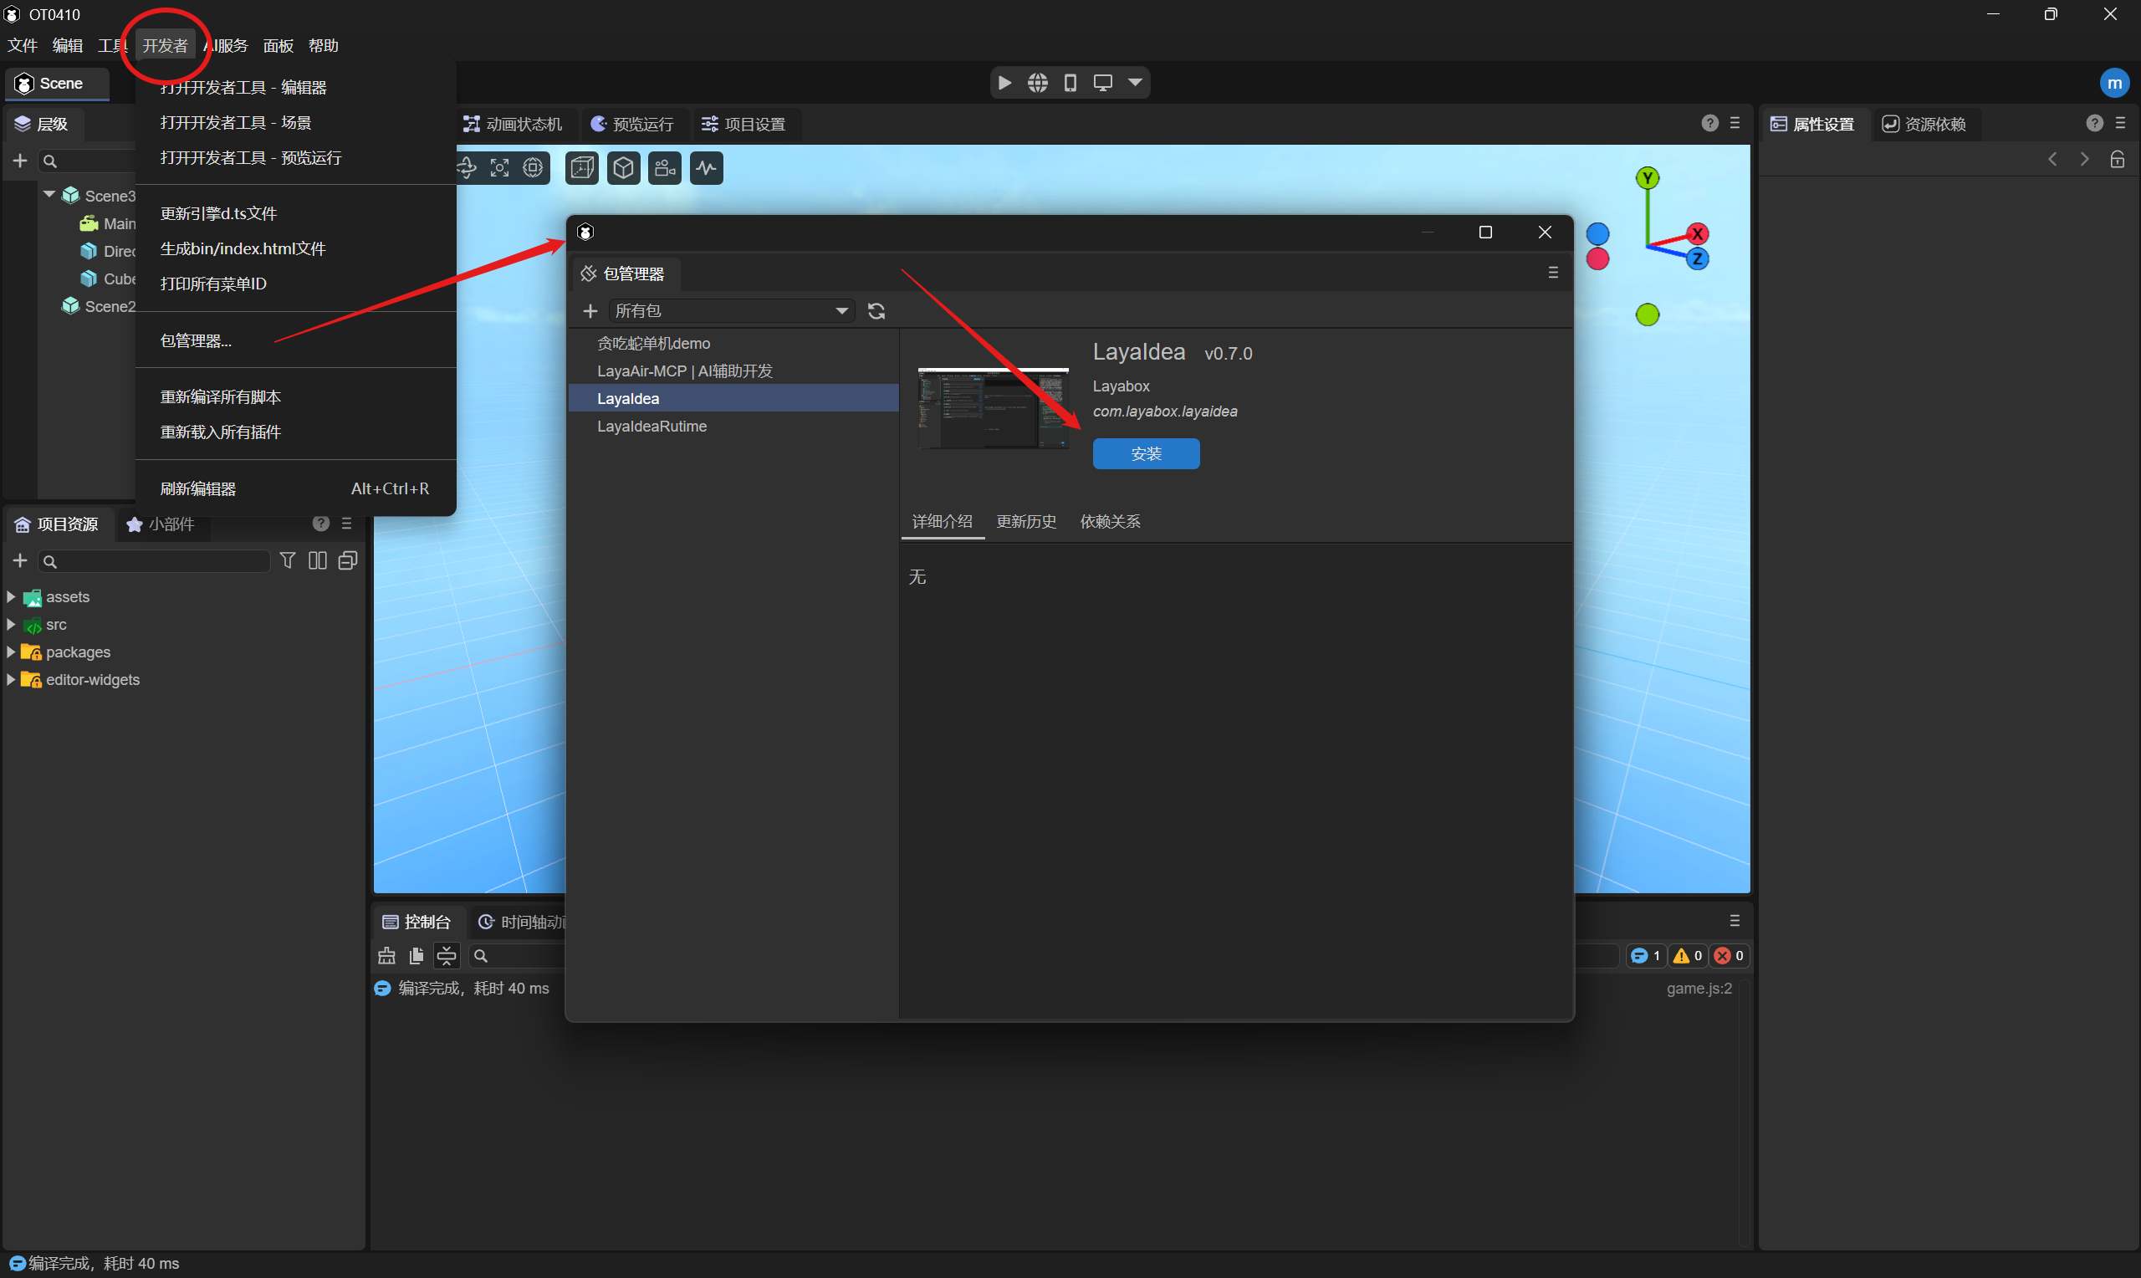Switch to 详细介绍 tab

(942, 522)
